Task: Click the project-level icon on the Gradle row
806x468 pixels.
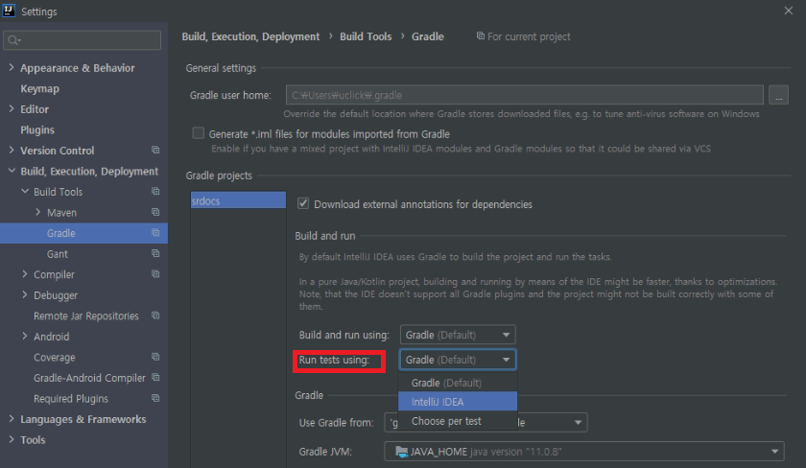Action: (155, 233)
